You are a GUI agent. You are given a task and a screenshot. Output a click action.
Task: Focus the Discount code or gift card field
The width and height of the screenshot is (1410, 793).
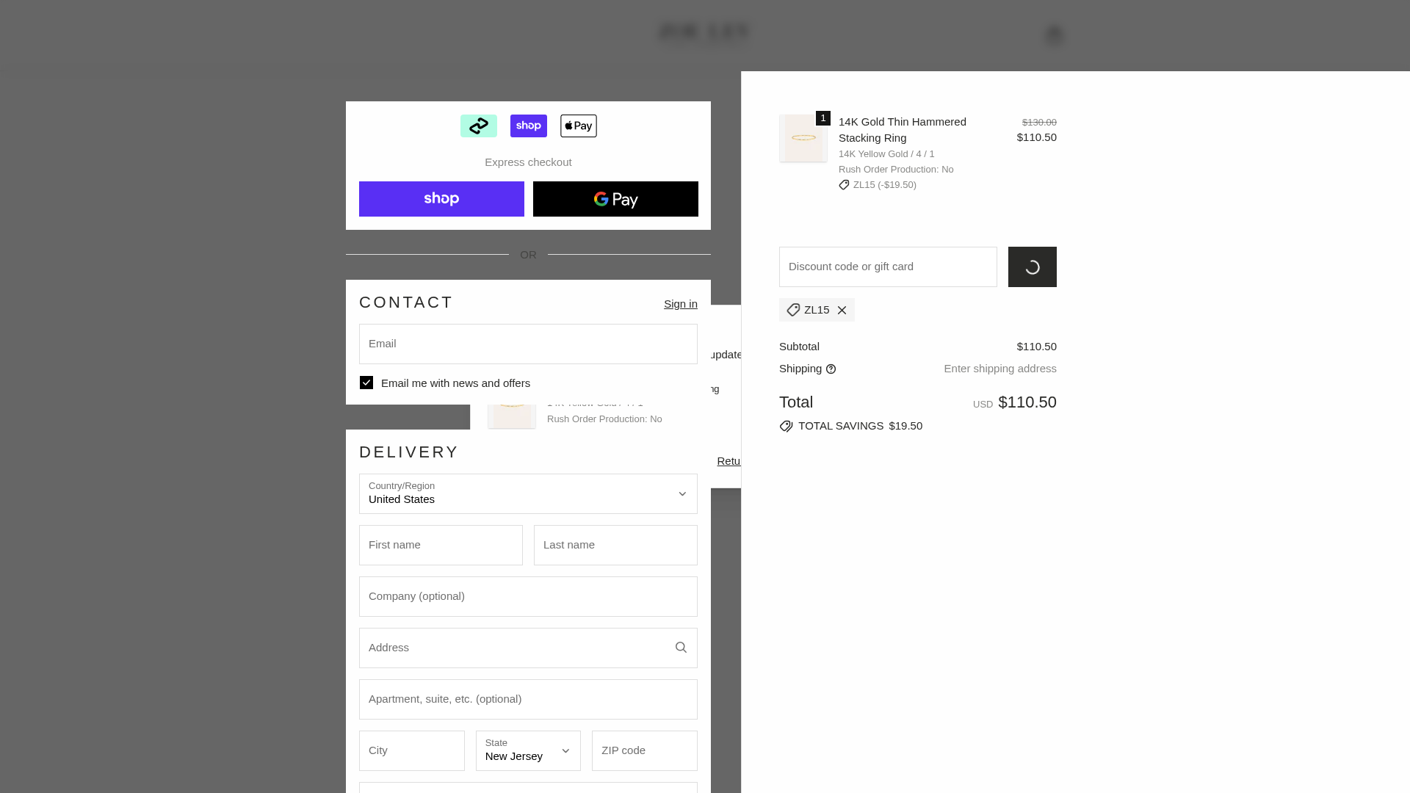tap(887, 267)
